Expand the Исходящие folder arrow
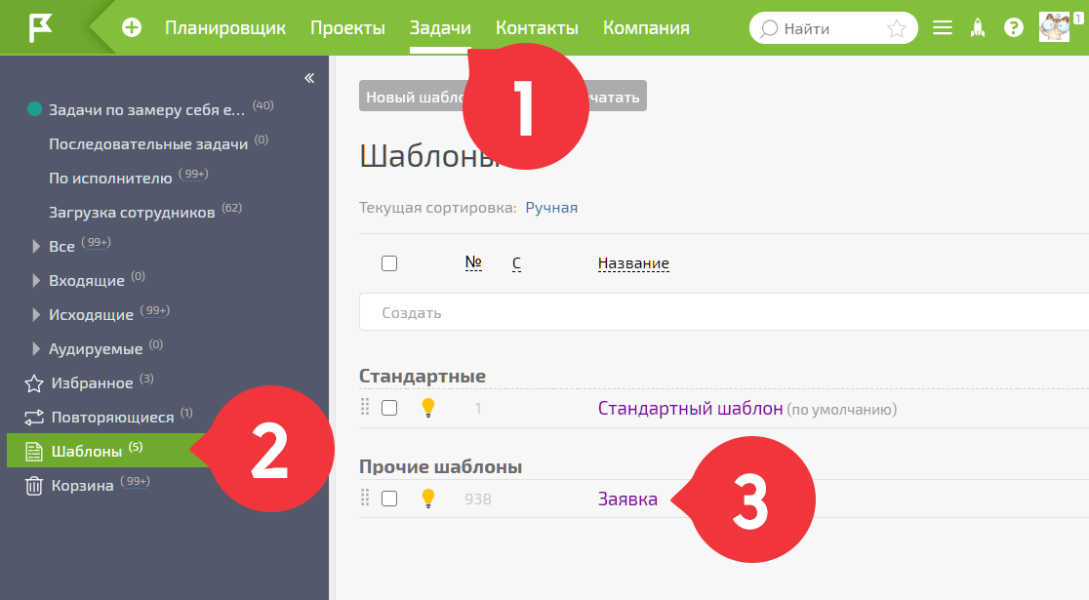The height and width of the screenshot is (600, 1089). coord(36,314)
